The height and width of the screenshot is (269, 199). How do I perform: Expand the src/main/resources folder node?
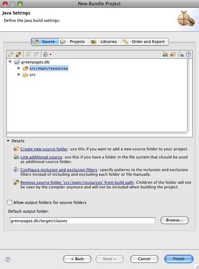[x=19, y=68]
